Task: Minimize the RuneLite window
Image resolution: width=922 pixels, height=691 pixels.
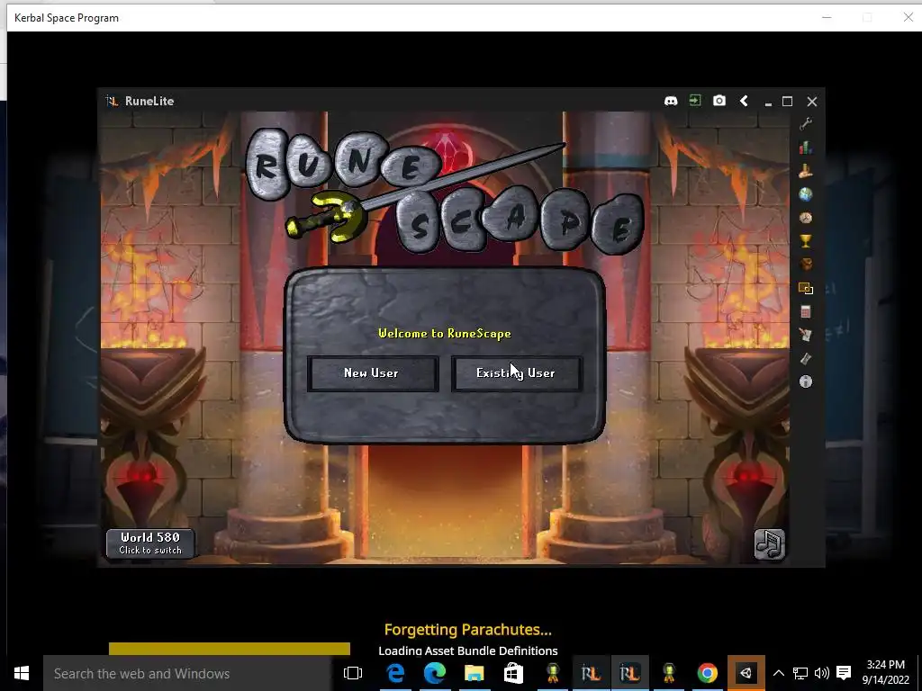Action: (768, 102)
